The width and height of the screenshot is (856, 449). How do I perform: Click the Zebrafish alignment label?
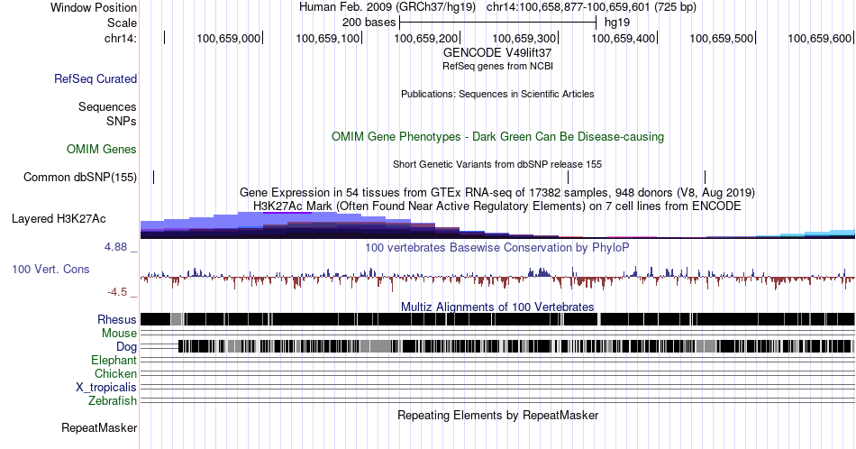point(113,401)
